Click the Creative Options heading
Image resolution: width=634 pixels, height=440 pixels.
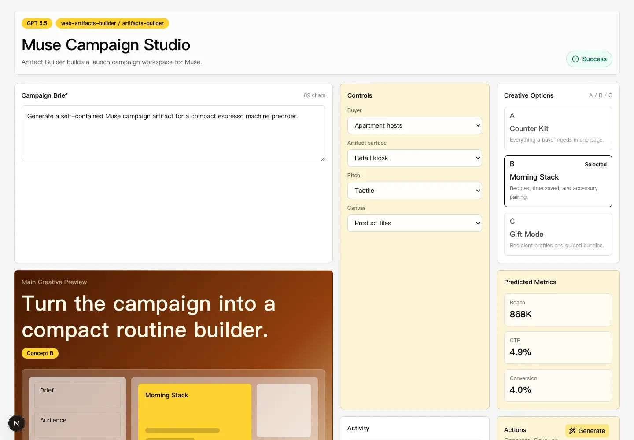coord(529,95)
